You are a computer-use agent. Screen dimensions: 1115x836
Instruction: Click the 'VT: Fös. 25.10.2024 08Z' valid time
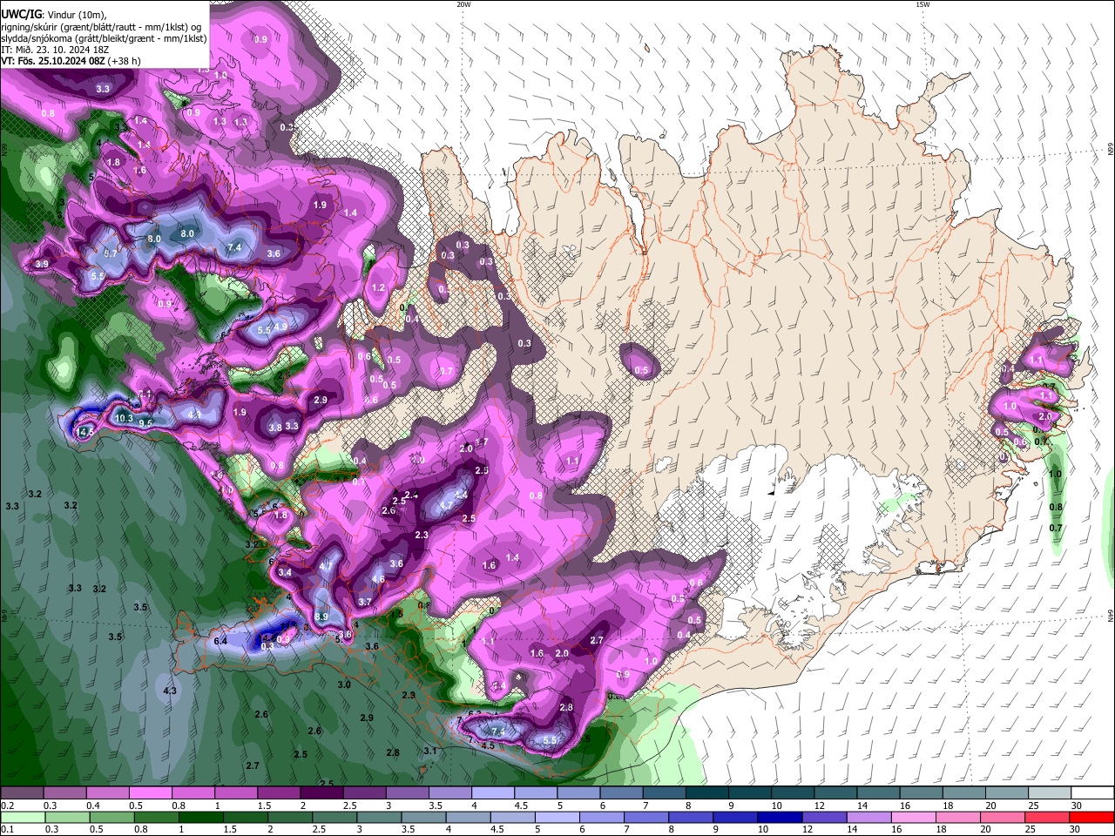click(53, 61)
